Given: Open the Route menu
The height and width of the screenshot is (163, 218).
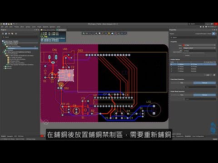Looking at the screenshot, I should pos(40,27).
